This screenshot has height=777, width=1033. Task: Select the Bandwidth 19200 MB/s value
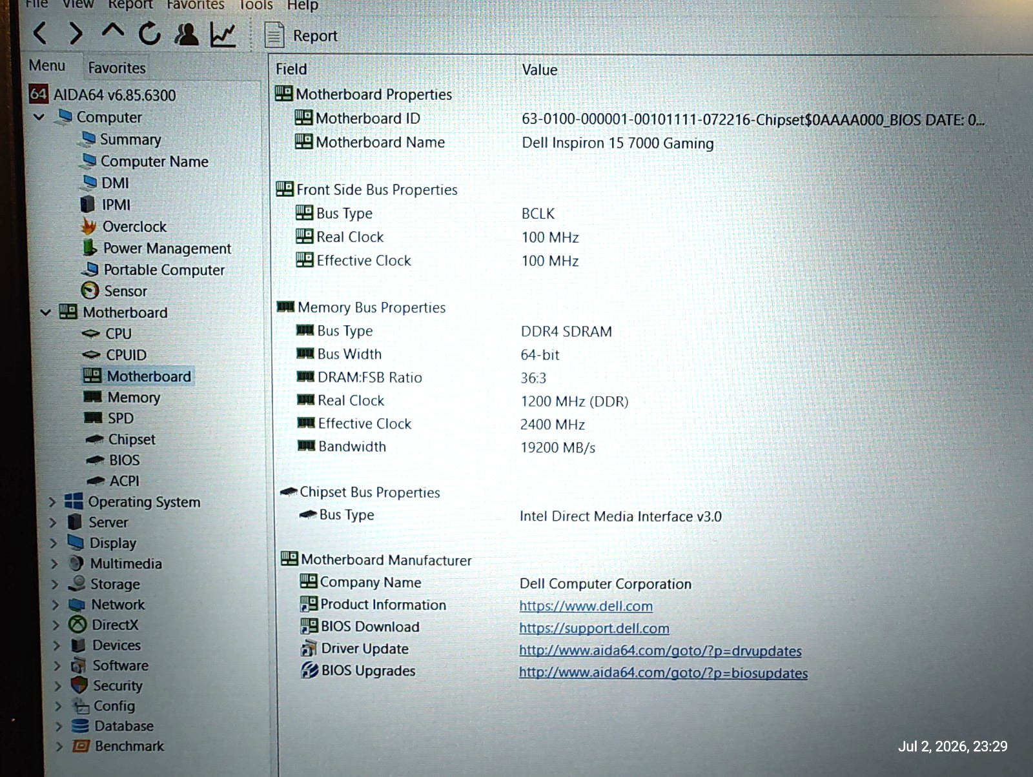point(558,448)
